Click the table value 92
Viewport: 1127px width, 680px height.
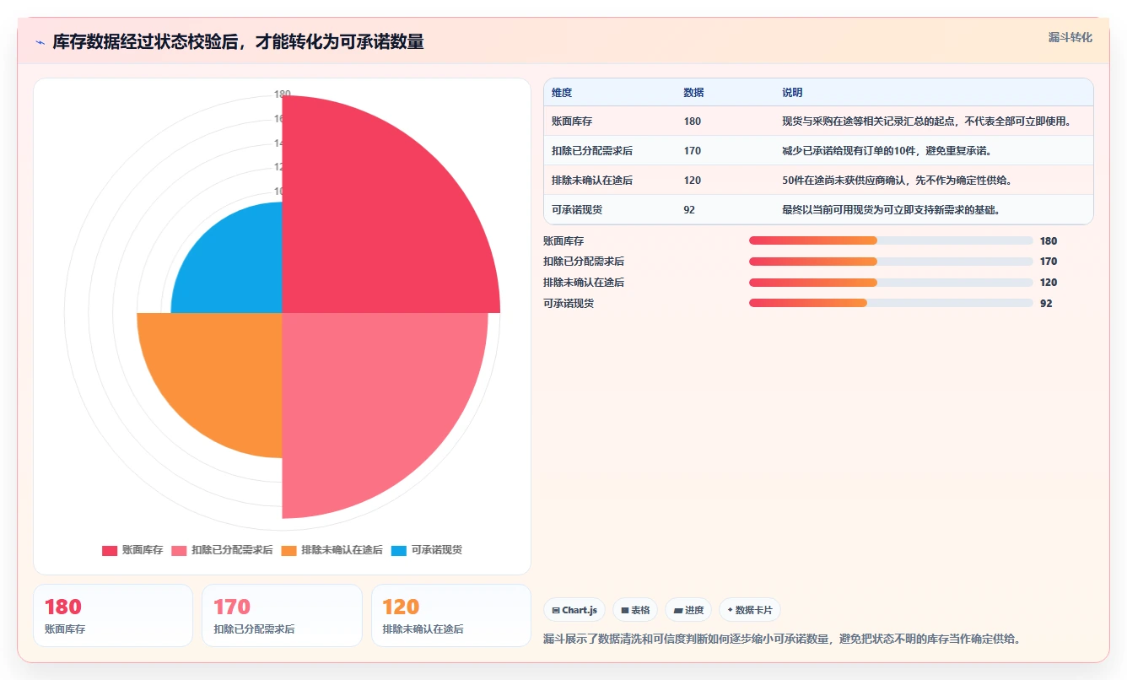coord(689,210)
